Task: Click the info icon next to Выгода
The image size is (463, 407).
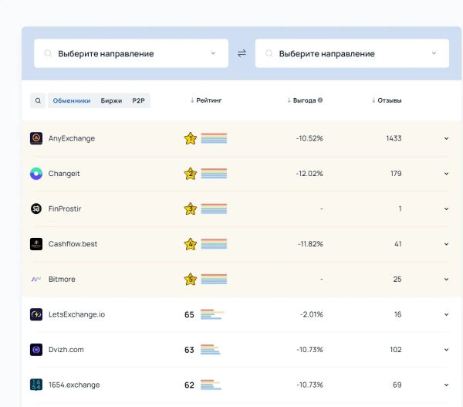Action: pyautogui.click(x=320, y=100)
